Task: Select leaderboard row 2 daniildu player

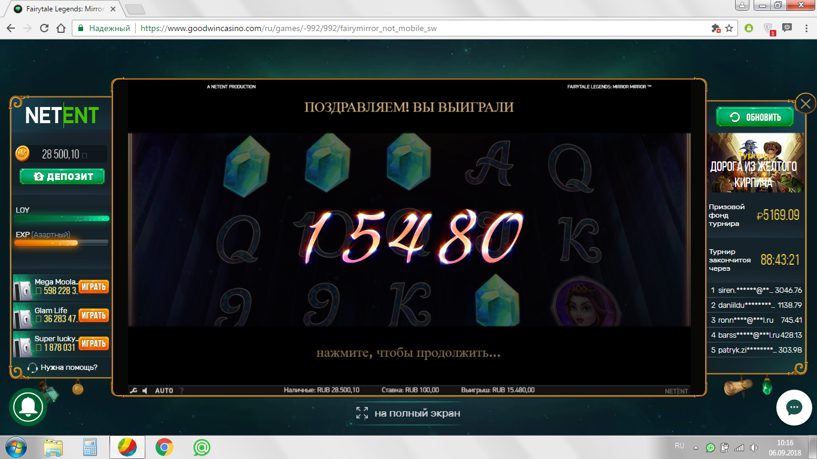Action: tap(756, 305)
